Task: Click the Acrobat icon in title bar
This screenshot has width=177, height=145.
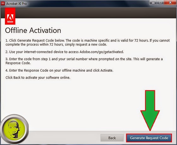Action: tap(3, 3)
